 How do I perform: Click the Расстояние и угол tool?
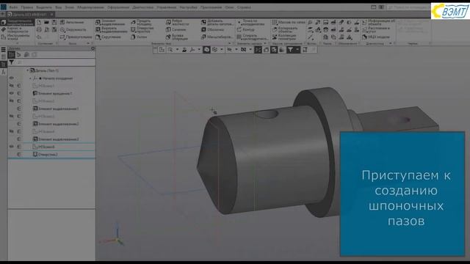[x=376, y=29]
